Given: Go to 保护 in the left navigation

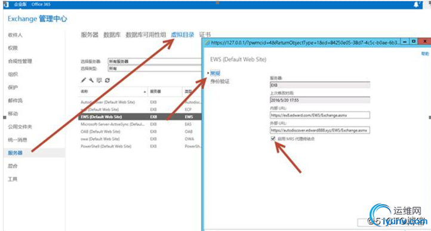Looking at the screenshot, I should pyautogui.click(x=13, y=88).
